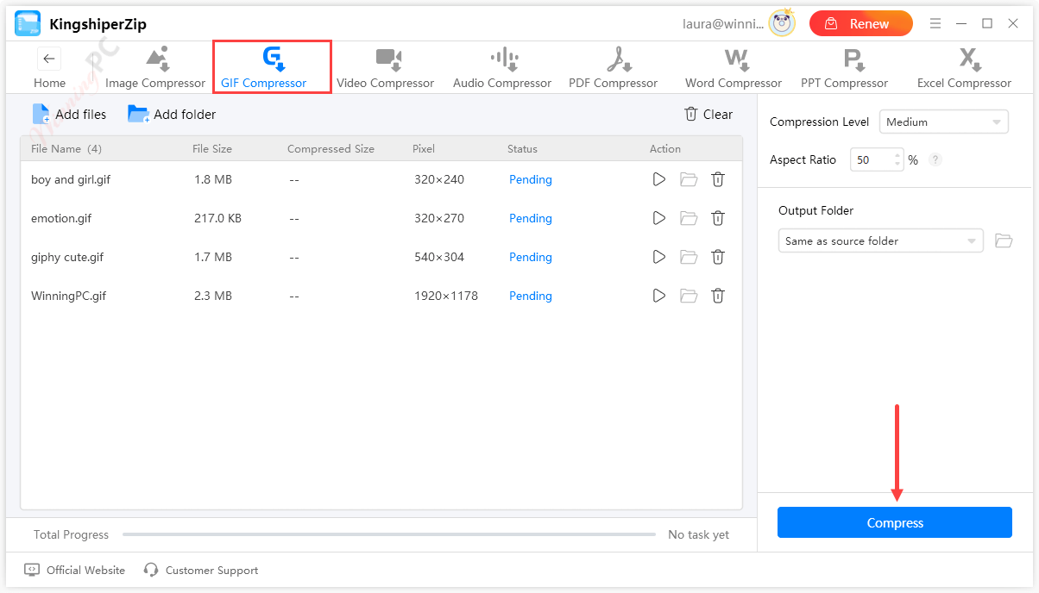Image resolution: width=1039 pixels, height=593 pixels.
Task: Select the boy and girl.gif file name
Action: 71,179
